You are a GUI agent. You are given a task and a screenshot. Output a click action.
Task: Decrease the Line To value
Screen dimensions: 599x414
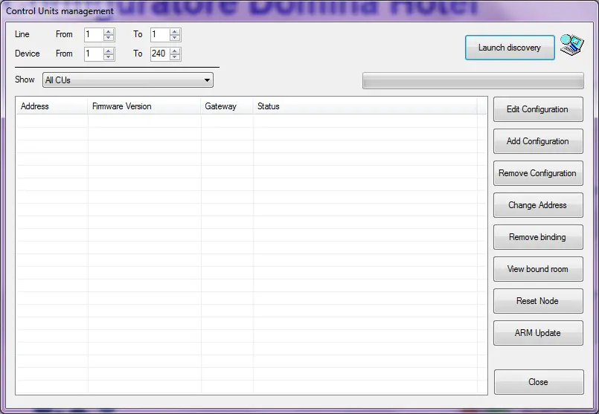[175, 38]
